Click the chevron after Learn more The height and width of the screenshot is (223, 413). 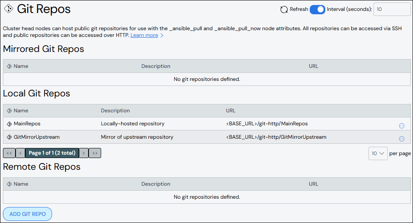pos(162,35)
